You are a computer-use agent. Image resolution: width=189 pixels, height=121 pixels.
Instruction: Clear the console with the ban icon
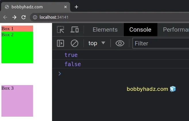tap(74, 43)
